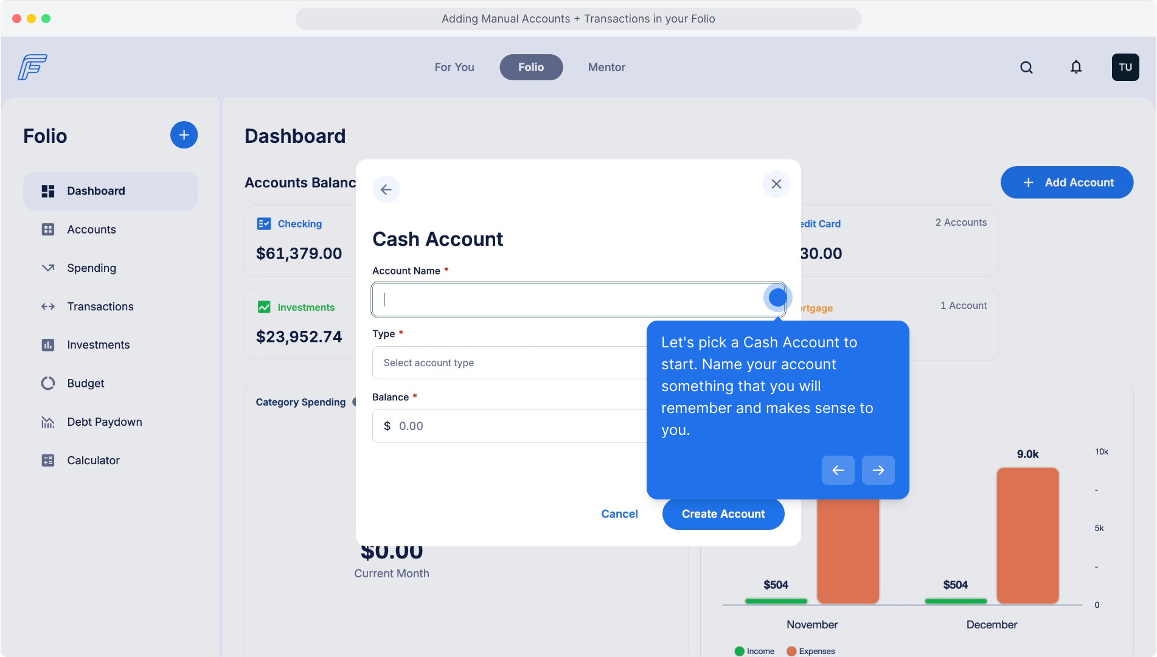Click the Transactions arrows icon in sidebar
The height and width of the screenshot is (657, 1157).
[48, 307]
